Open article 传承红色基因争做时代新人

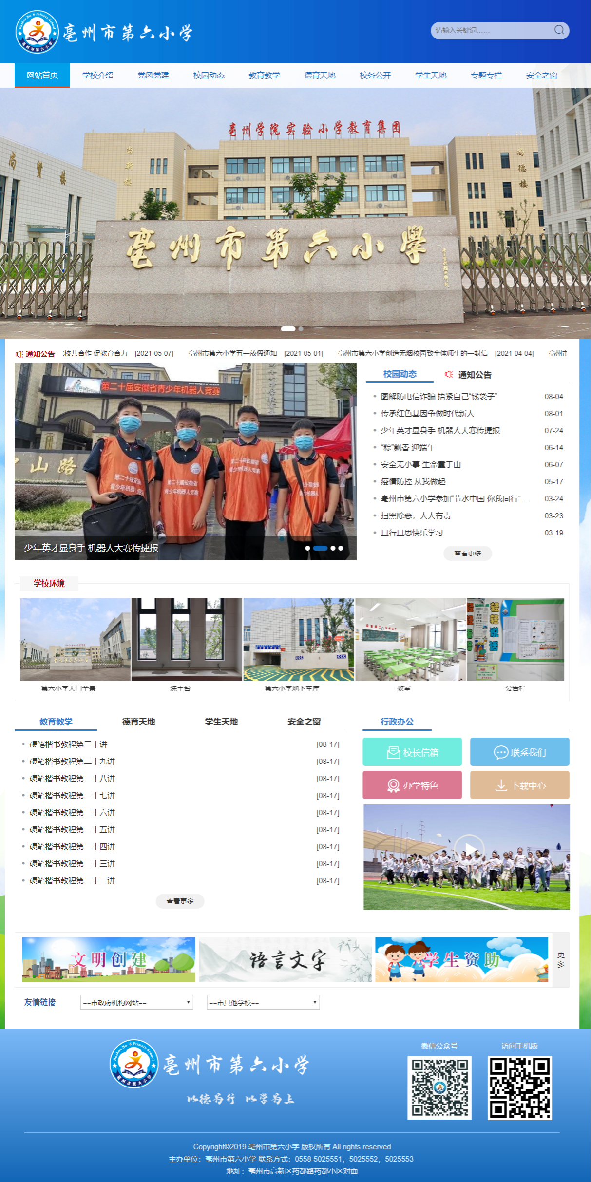click(x=427, y=414)
